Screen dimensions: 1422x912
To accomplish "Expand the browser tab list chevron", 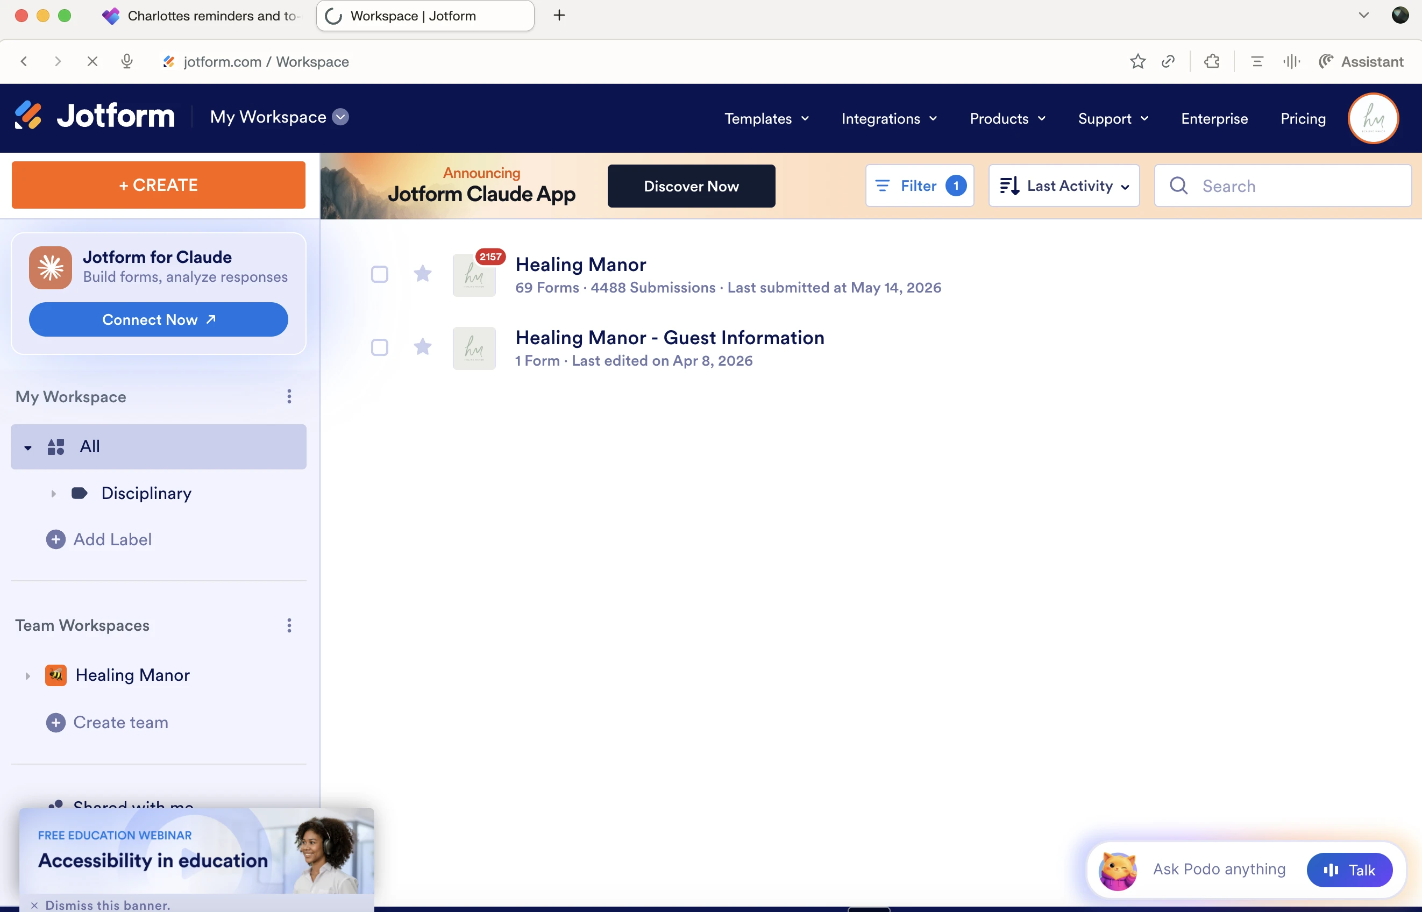I will [1363, 16].
